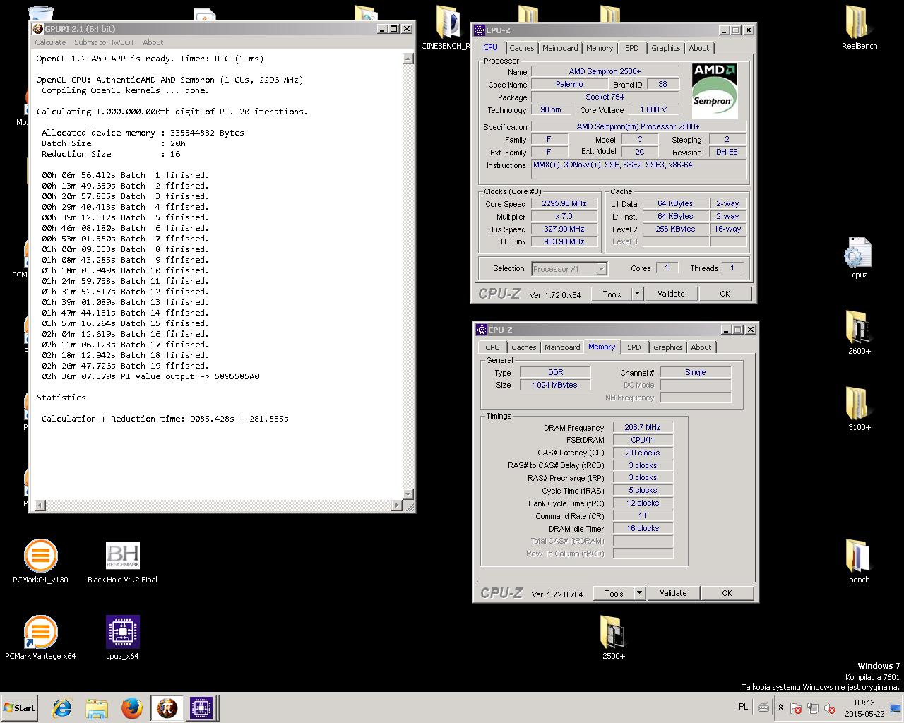Open the 2600+ folder on desktop

coord(859,333)
